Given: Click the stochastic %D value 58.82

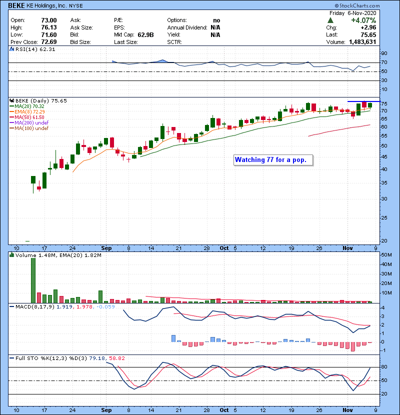Looking at the screenshot, I should (x=116, y=358).
